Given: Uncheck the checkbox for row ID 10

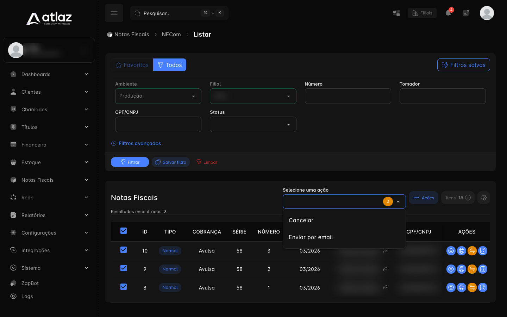Looking at the screenshot, I should (124, 250).
